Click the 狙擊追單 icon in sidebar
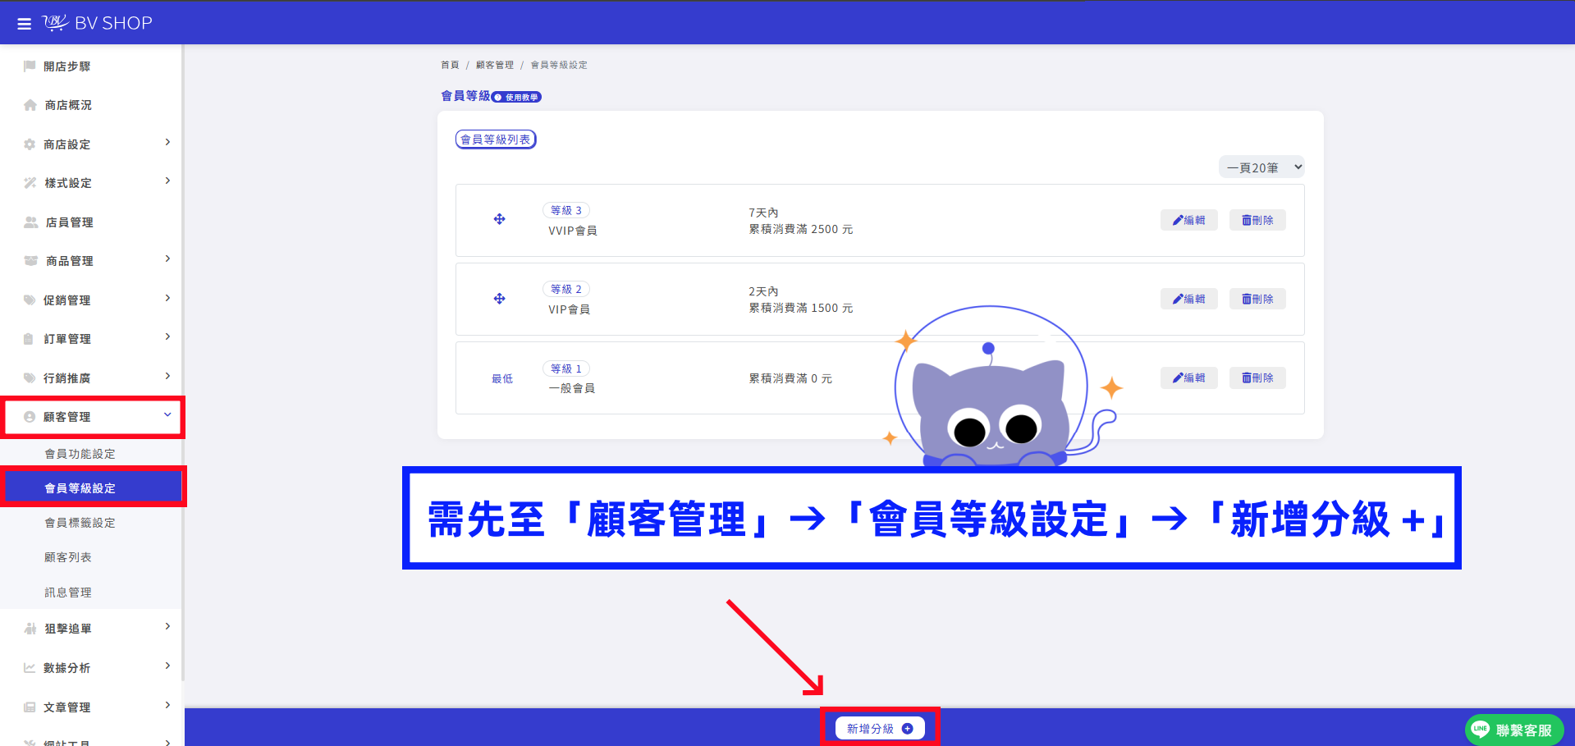This screenshot has height=746, width=1575. point(30,629)
